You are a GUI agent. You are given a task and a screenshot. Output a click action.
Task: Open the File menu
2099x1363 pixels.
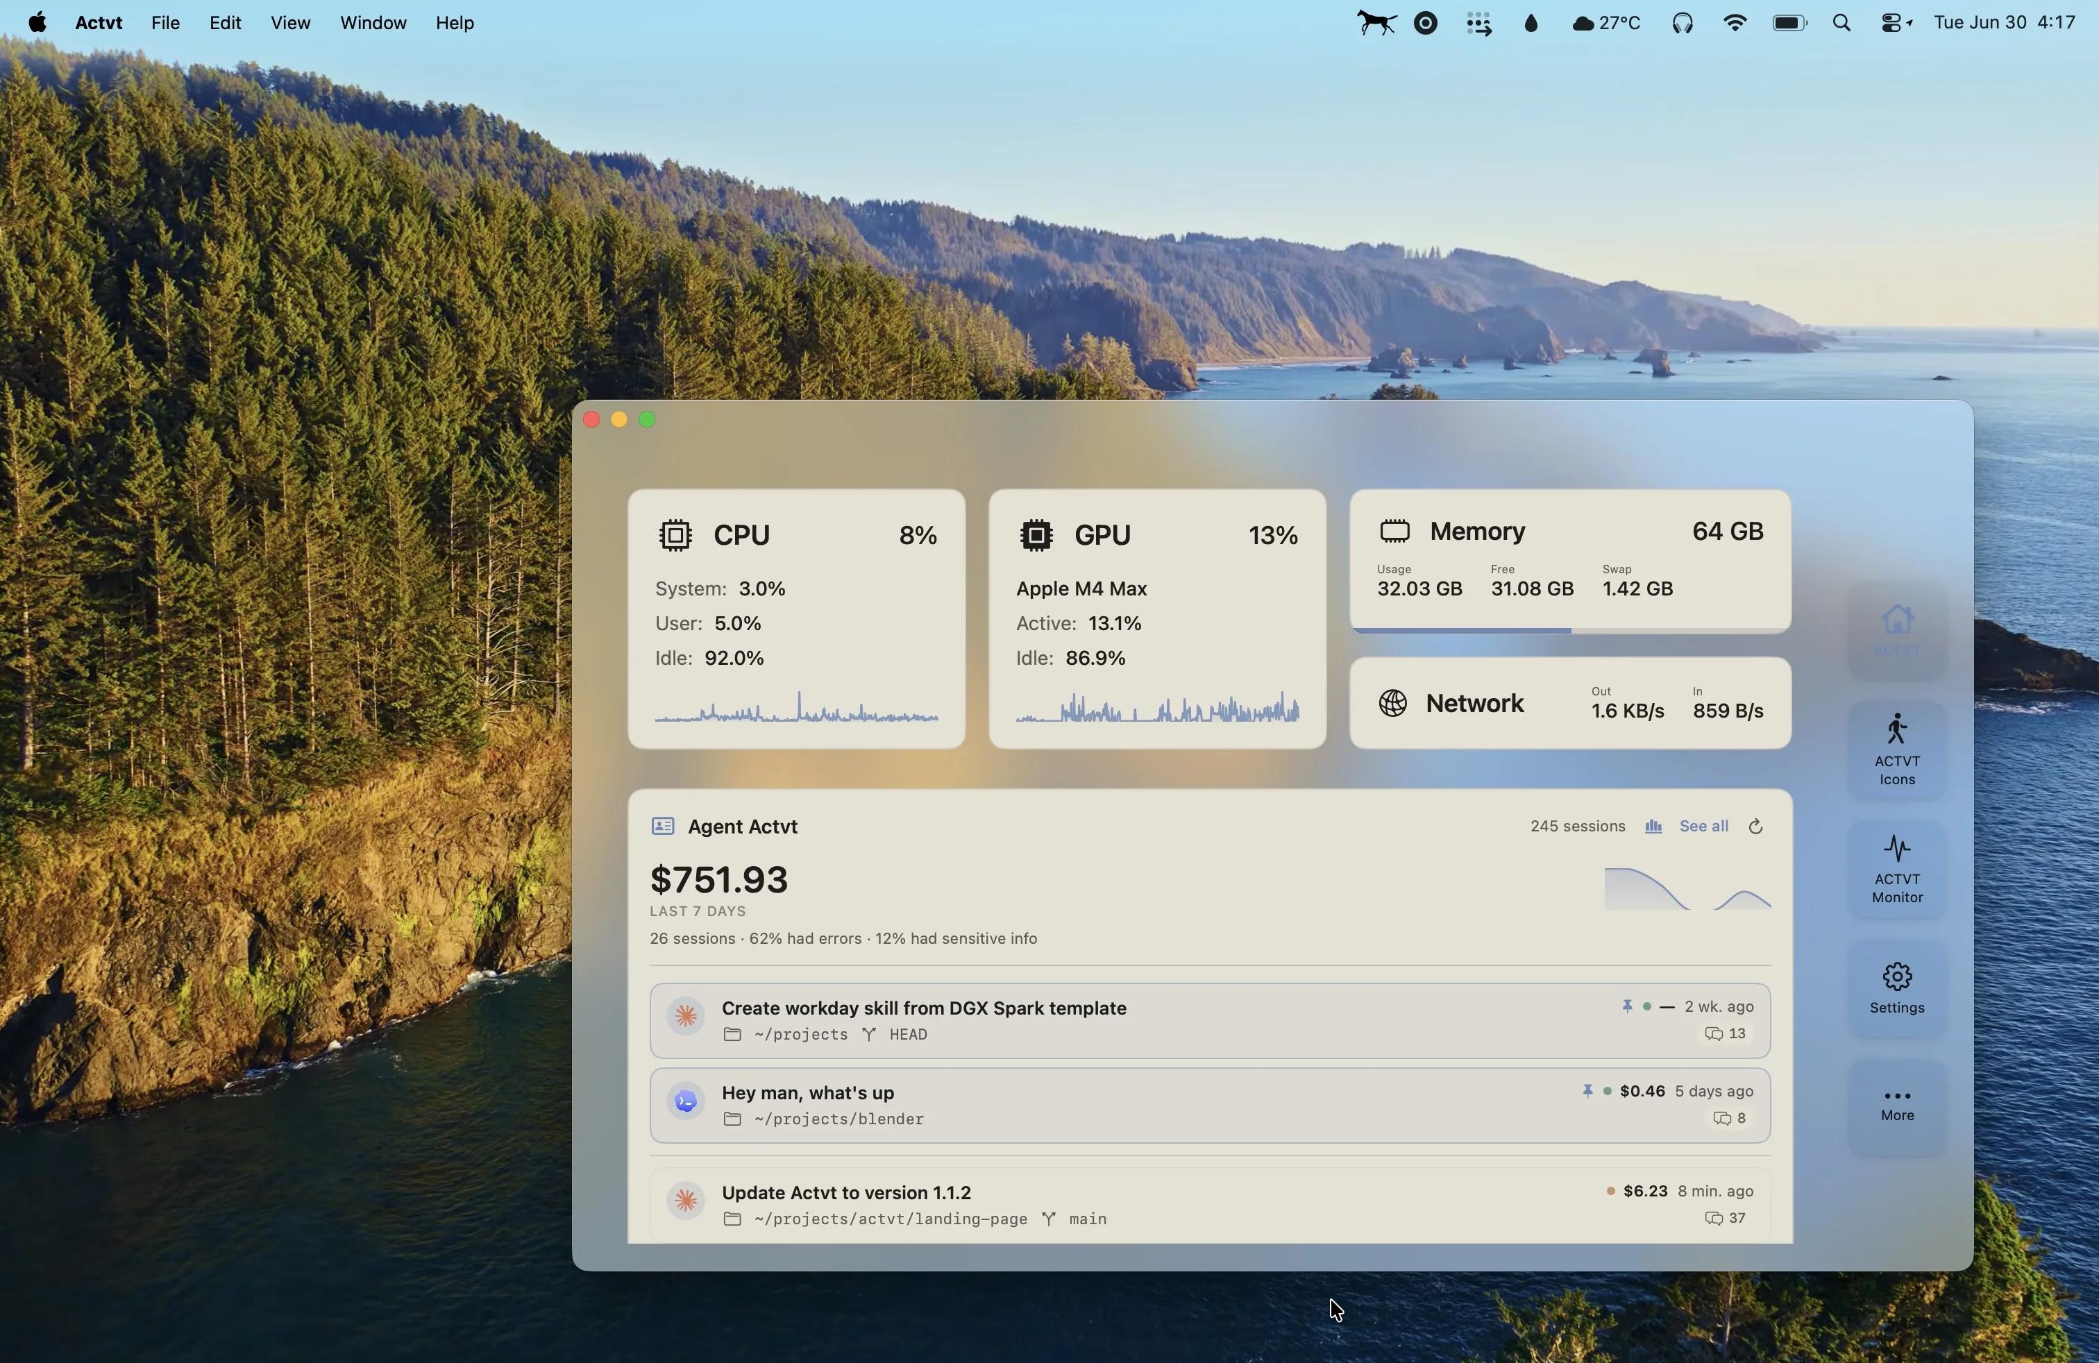pyautogui.click(x=165, y=23)
